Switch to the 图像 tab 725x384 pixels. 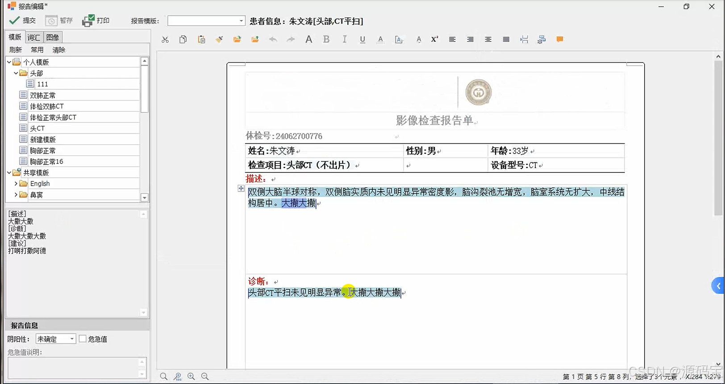click(52, 38)
